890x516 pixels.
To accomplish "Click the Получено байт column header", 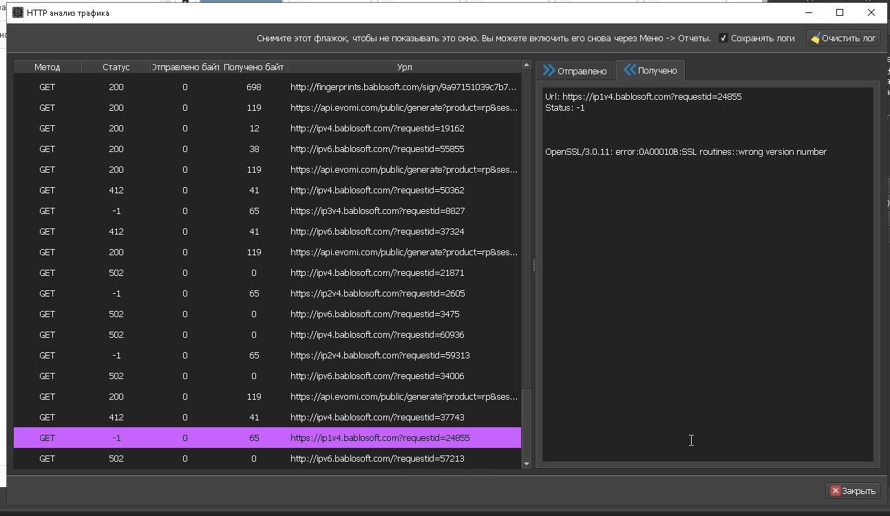I will (253, 67).
